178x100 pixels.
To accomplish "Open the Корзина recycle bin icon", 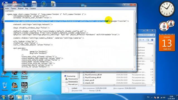I will pyautogui.click(x=5, y=87).
